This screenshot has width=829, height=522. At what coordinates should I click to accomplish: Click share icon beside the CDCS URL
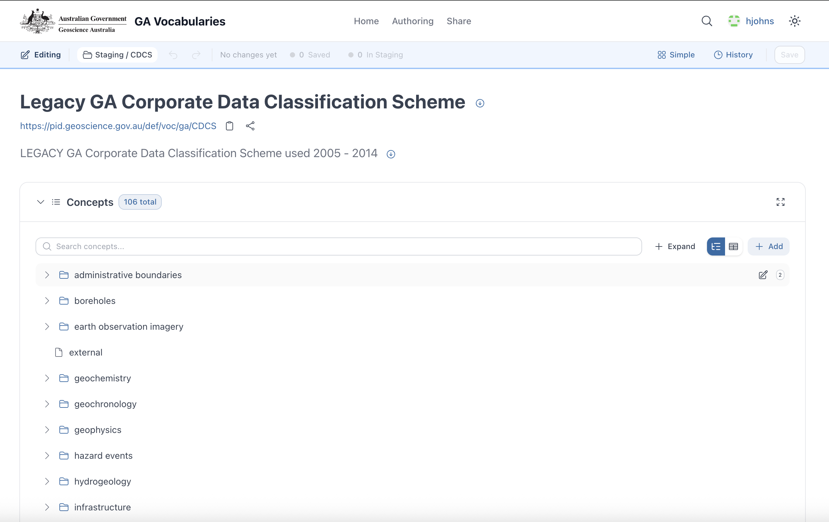tap(250, 126)
